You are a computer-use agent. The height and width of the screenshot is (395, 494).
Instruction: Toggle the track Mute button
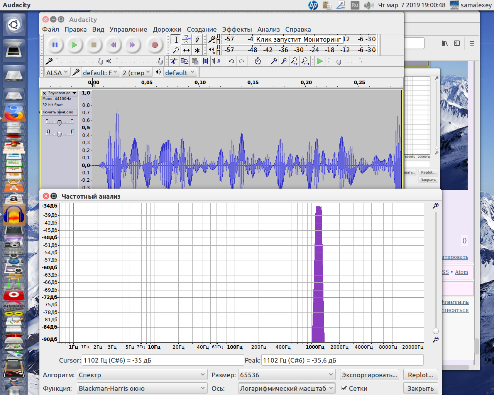50,112
